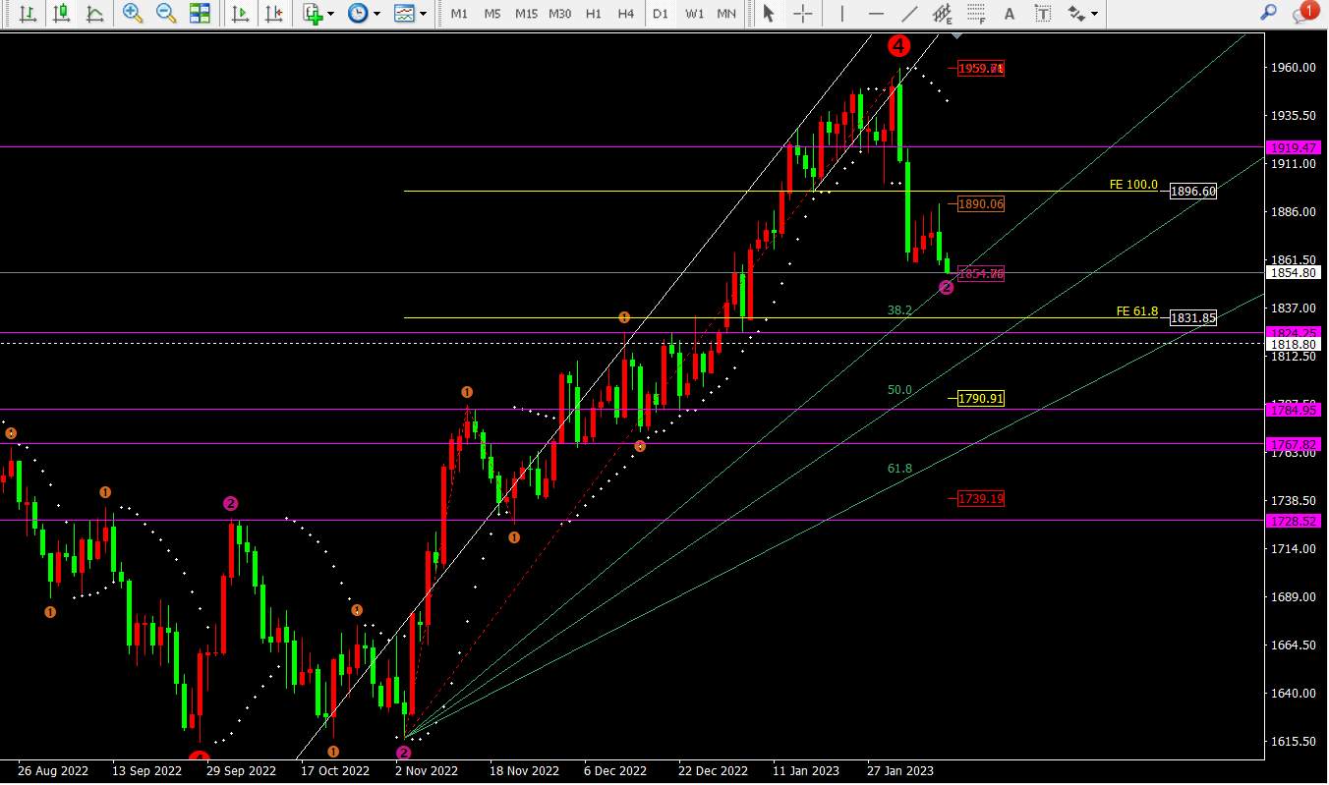Click the 2 Nov 2022 date label
1329x785 pixels.
click(x=426, y=771)
